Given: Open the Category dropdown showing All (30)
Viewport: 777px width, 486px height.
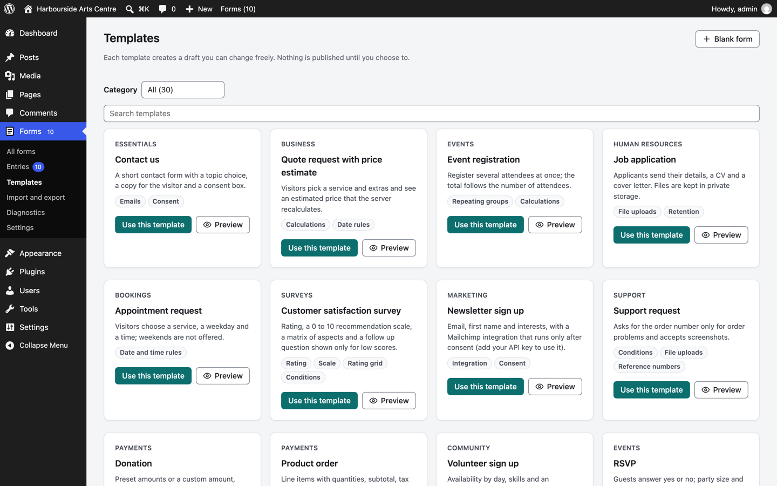Looking at the screenshot, I should 183,90.
